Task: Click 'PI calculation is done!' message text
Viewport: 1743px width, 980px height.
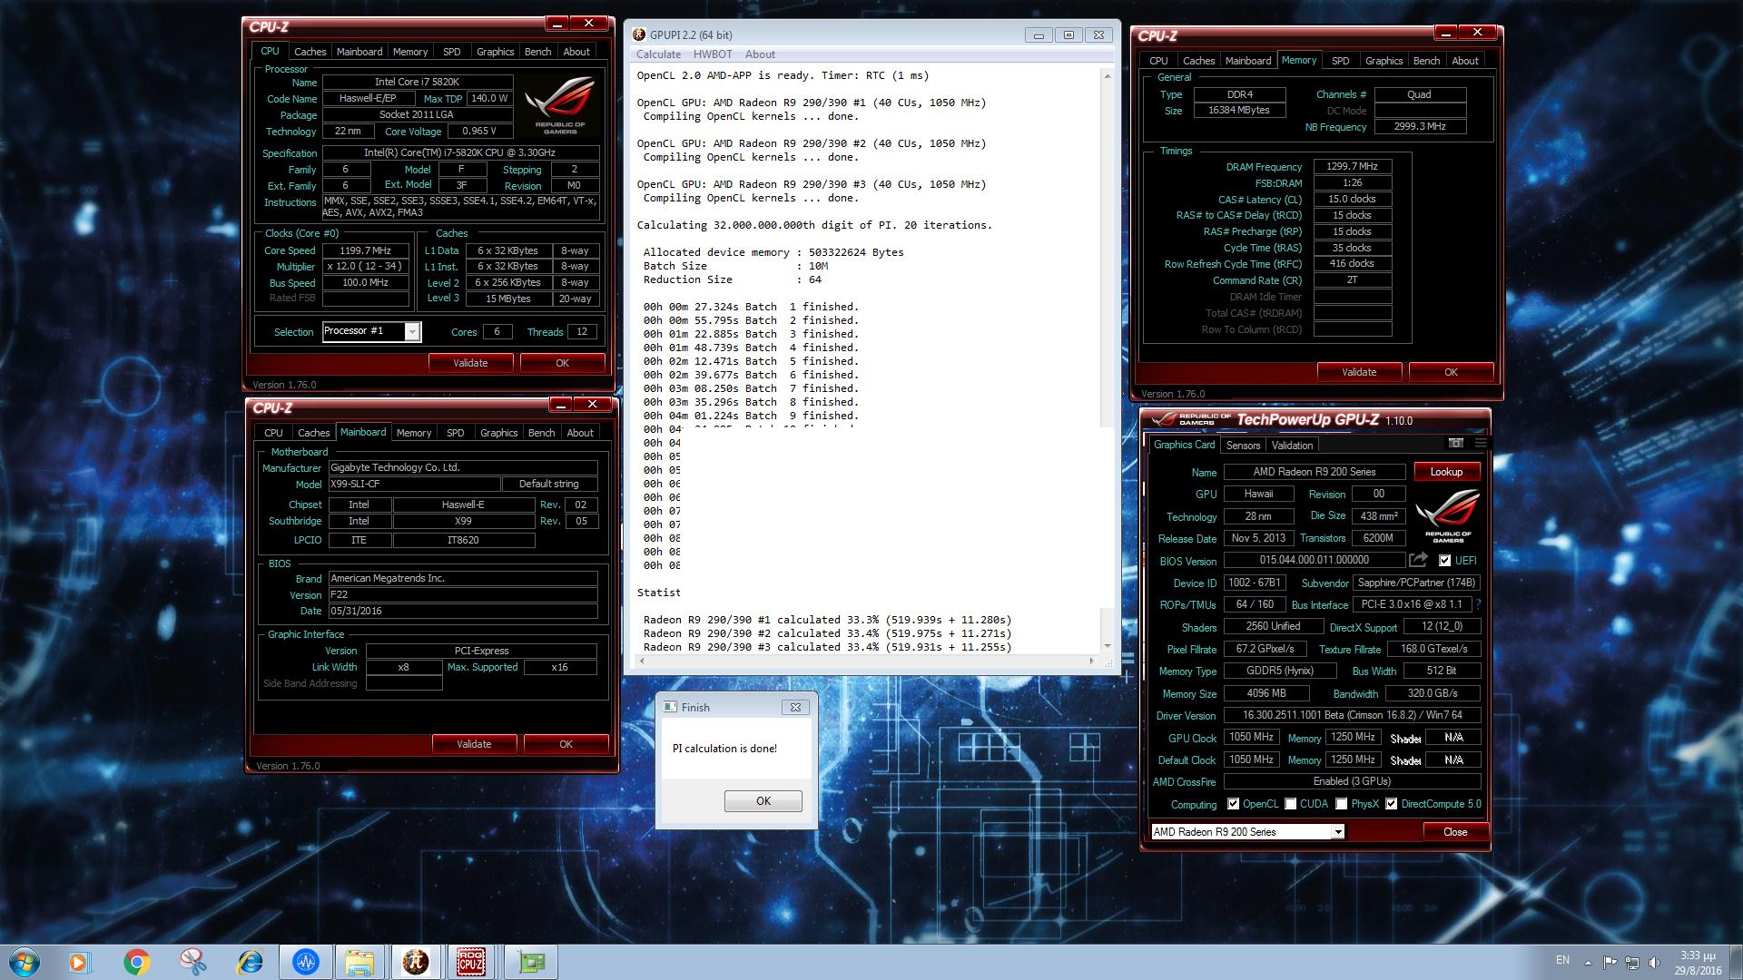Action: click(724, 749)
